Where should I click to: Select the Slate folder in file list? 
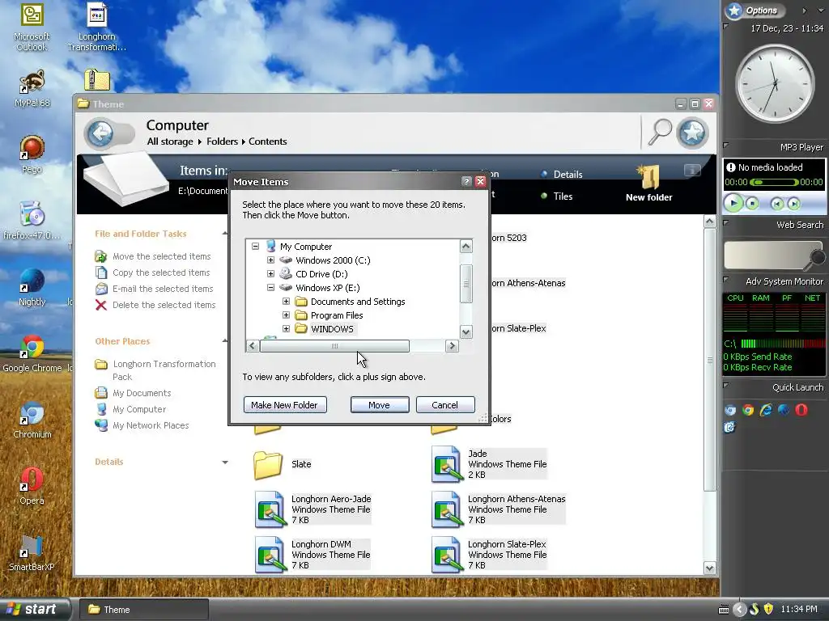pyautogui.click(x=283, y=465)
